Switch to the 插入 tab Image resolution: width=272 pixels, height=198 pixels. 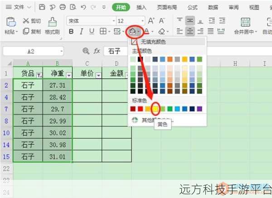click(x=141, y=7)
